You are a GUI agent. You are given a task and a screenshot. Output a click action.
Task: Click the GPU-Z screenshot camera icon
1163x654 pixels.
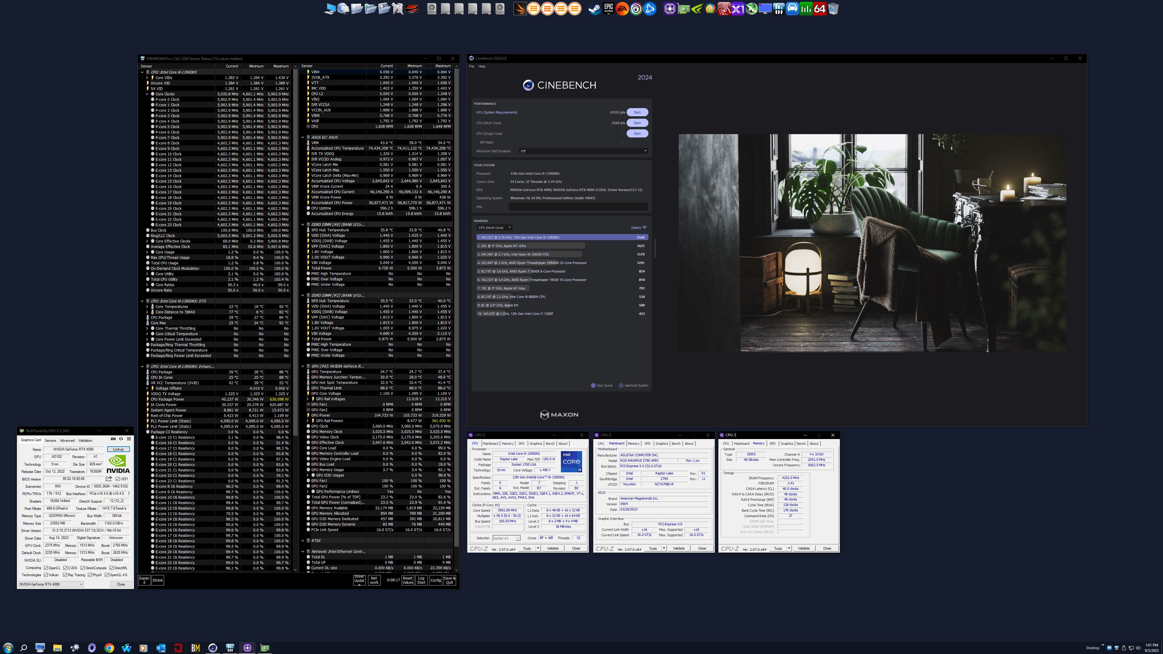tap(113, 439)
